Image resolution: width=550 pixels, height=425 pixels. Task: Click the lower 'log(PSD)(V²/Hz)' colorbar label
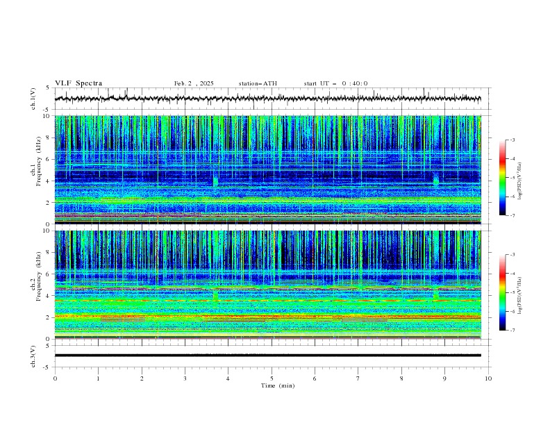[x=519, y=295]
